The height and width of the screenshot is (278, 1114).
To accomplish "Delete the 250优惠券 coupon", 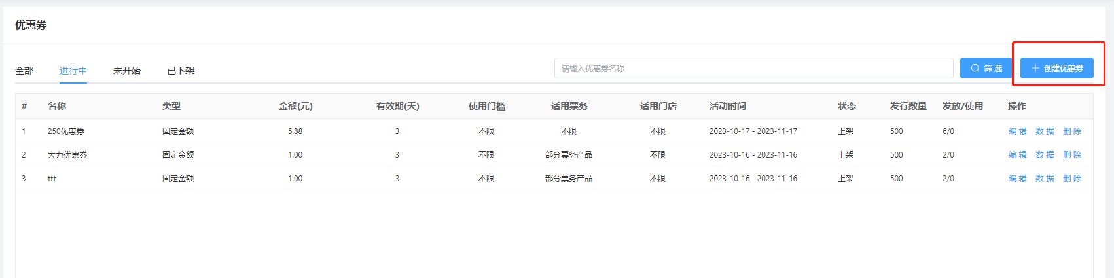I will click(x=1072, y=131).
